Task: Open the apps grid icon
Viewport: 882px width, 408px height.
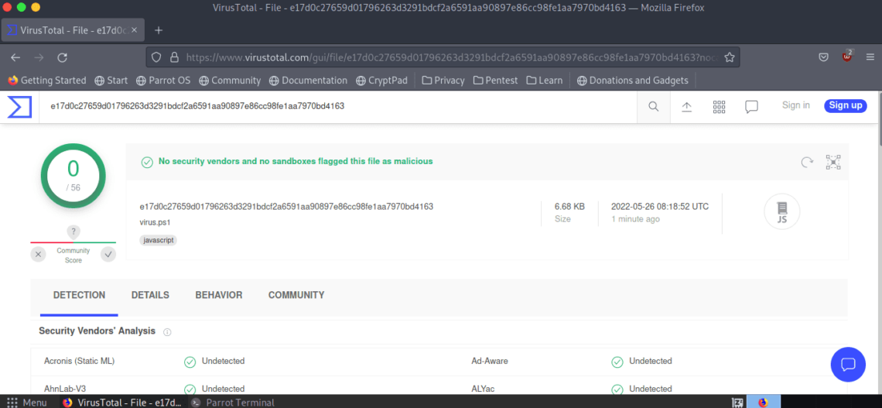Action: click(x=719, y=106)
